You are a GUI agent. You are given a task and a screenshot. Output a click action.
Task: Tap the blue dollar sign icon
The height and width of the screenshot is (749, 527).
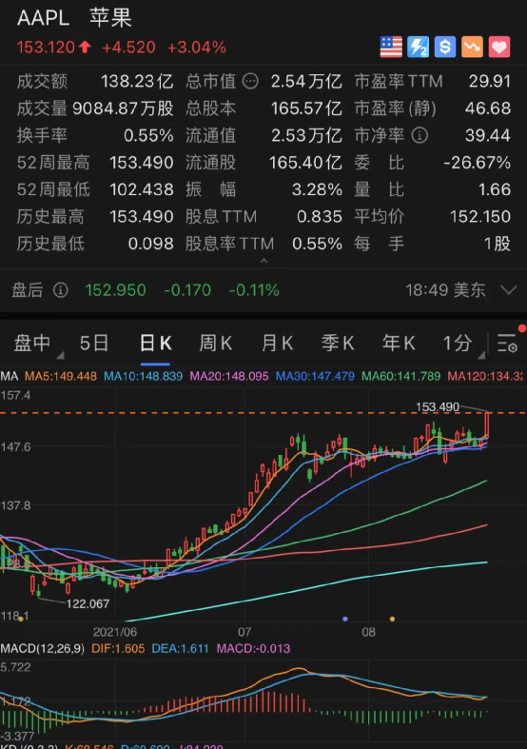(445, 47)
